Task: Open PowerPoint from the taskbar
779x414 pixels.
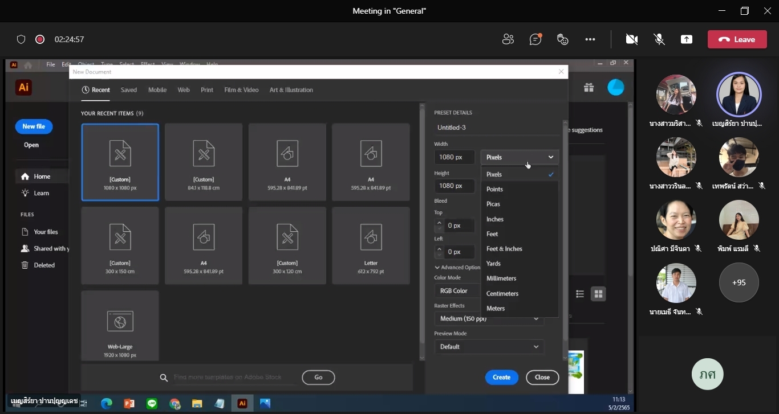Action: pyautogui.click(x=129, y=403)
